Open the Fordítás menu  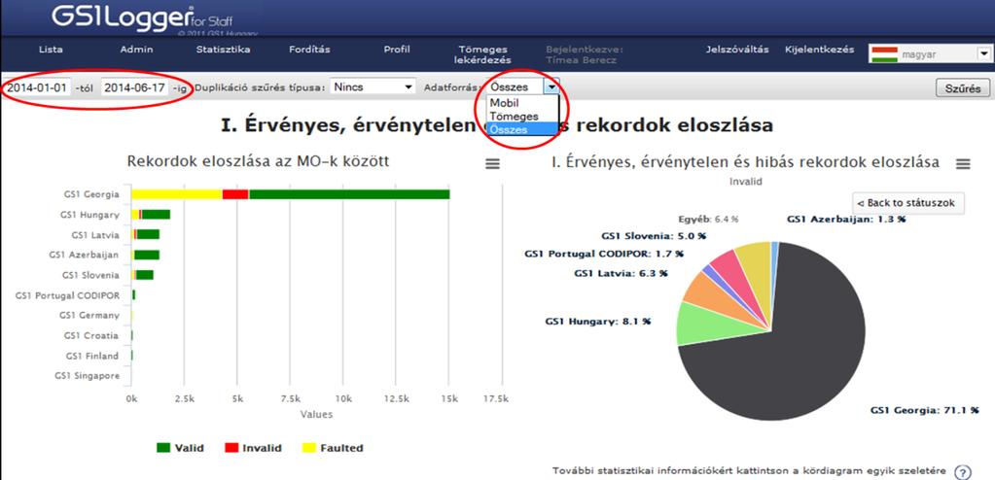(309, 50)
